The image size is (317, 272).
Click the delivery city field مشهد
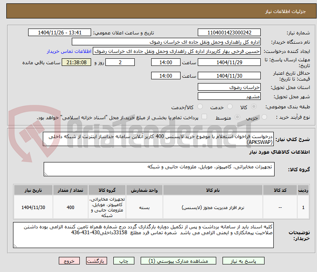[x=229, y=97]
